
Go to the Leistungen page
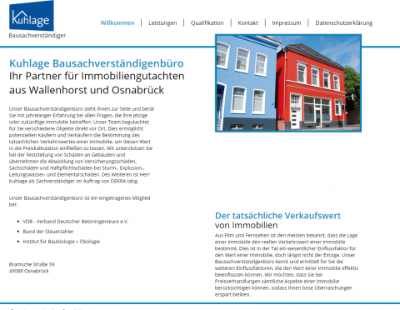point(162,22)
